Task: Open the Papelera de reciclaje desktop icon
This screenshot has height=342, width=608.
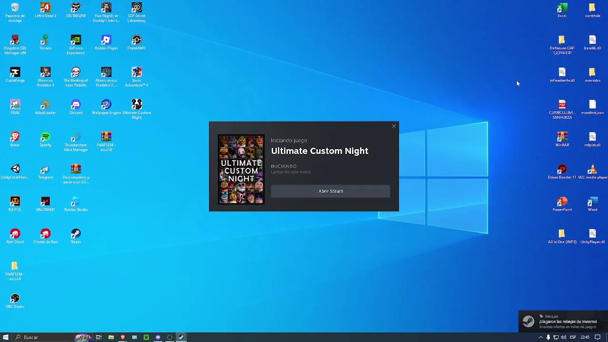Action: pyautogui.click(x=15, y=13)
